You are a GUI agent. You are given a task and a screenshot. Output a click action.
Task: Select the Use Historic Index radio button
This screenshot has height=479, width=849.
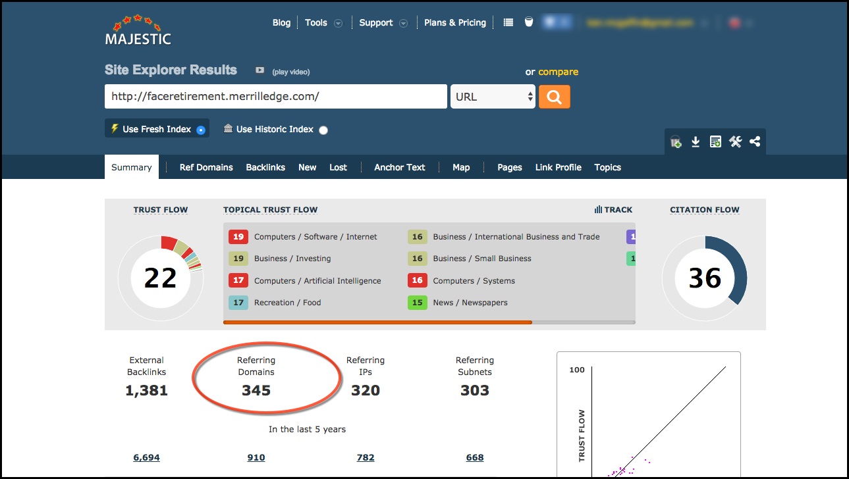(323, 130)
